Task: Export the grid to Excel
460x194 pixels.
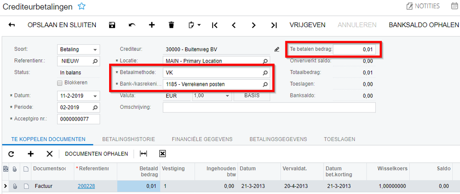Action: pos(163,153)
